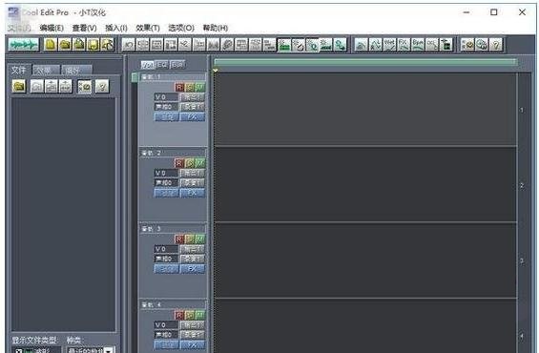Image resolution: width=539 pixels, height=353 pixels.
Task: Open the 查看(V) menu
Action: click(x=84, y=28)
